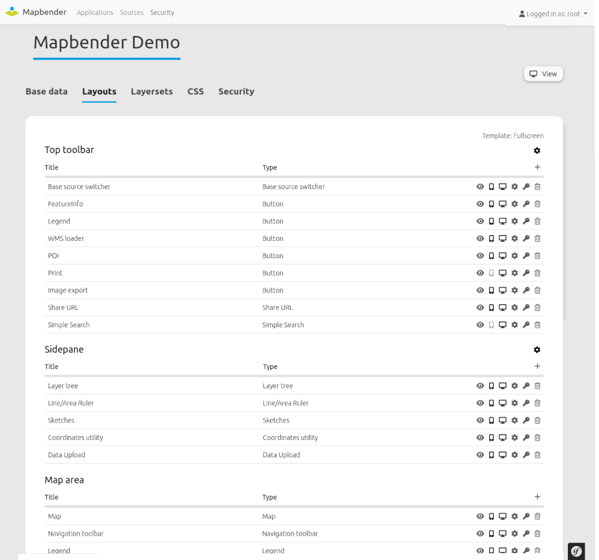Open settings gear for Sidepane region
This screenshot has height=560, width=599.
(x=537, y=350)
